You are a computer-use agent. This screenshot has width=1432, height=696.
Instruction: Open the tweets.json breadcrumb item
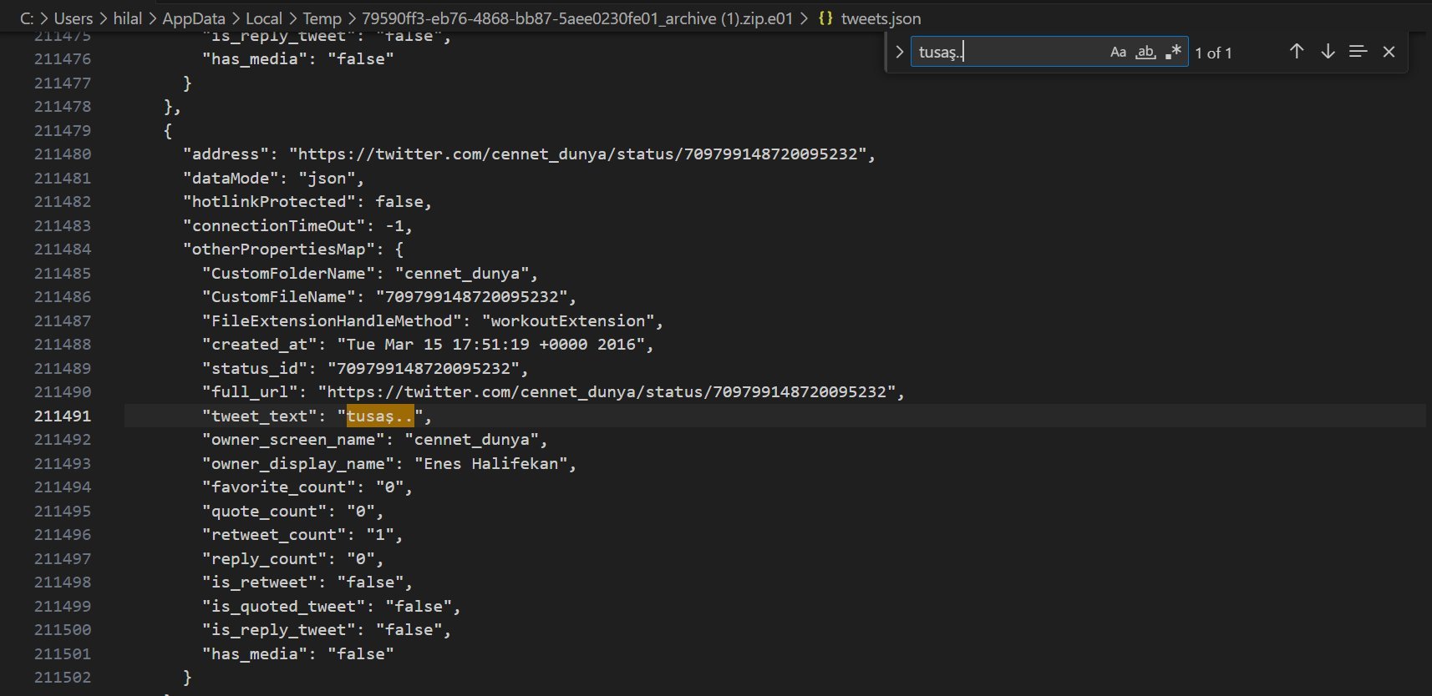coord(881,18)
